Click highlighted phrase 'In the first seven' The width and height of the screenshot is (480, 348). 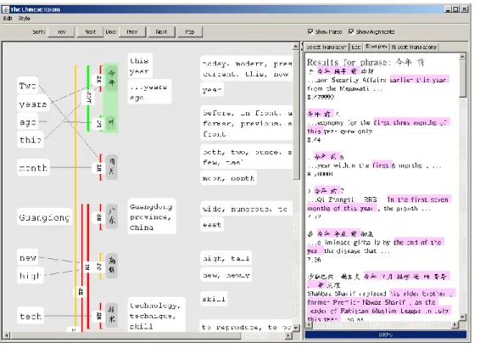(x=418, y=199)
